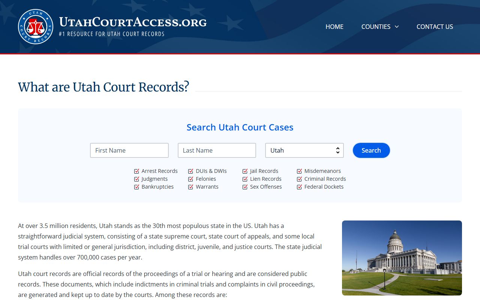Click the 'Misdemeanors' label text
480x300 pixels.
tap(322, 171)
